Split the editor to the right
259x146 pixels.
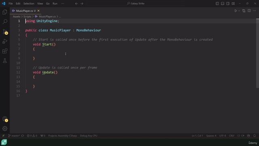click(x=249, y=11)
